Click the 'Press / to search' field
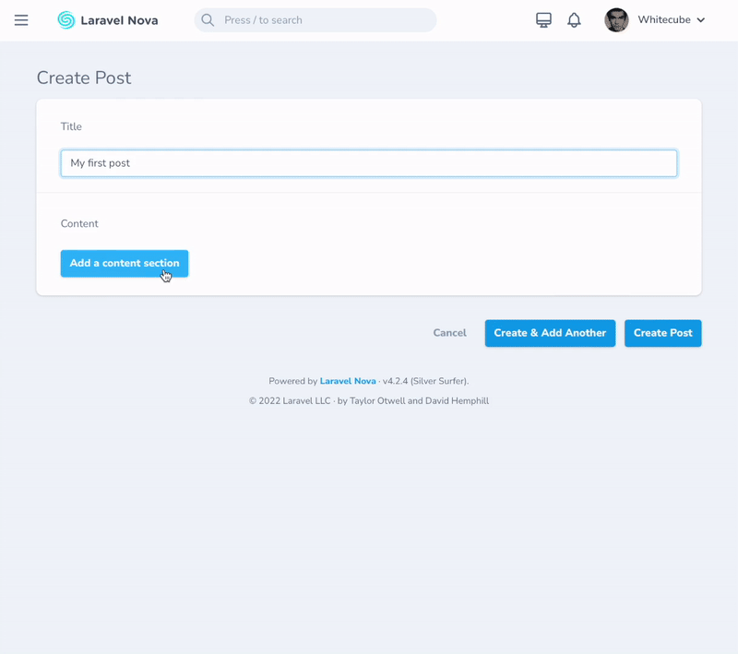738x654 pixels. pos(277,19)
